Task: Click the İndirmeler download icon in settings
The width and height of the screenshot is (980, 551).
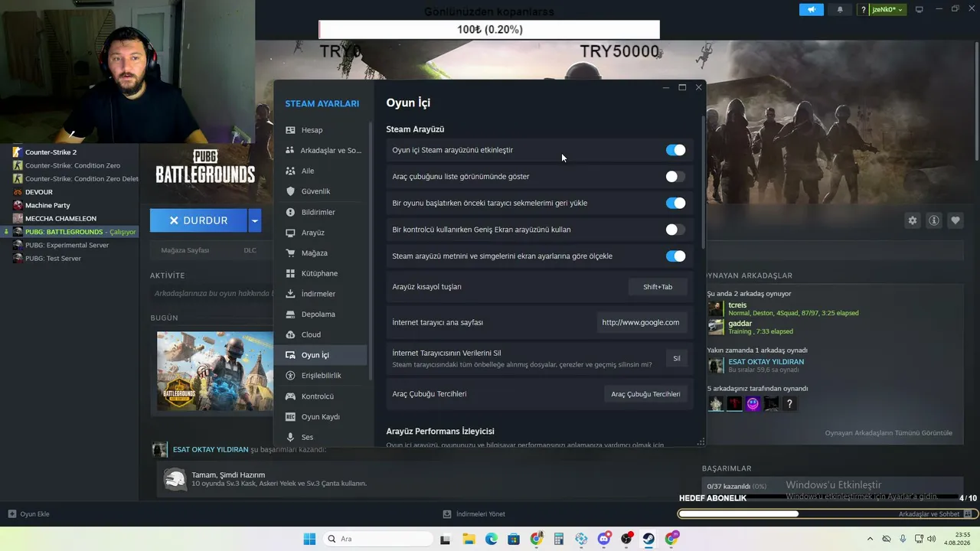Action: coord(290,294)
